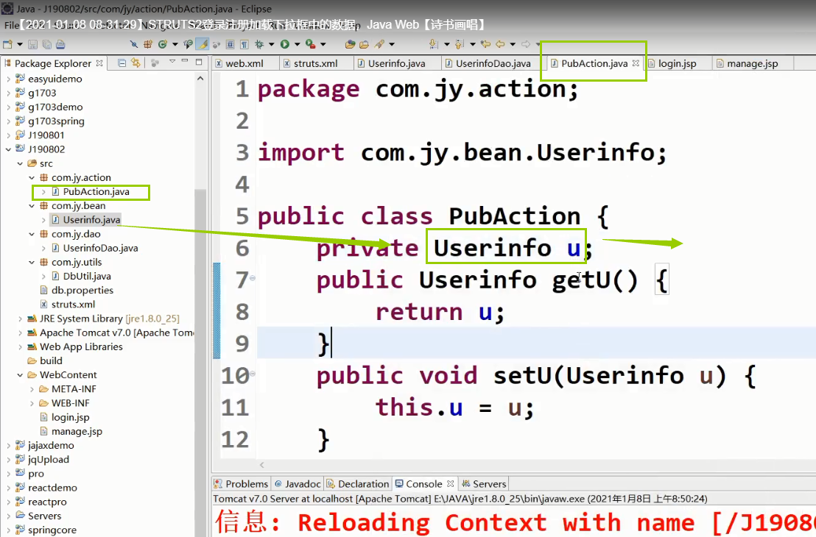Screen dimensions: 816x537
Task: Click Collapse All in Package Explorer
Action: (x=122, y=63)
